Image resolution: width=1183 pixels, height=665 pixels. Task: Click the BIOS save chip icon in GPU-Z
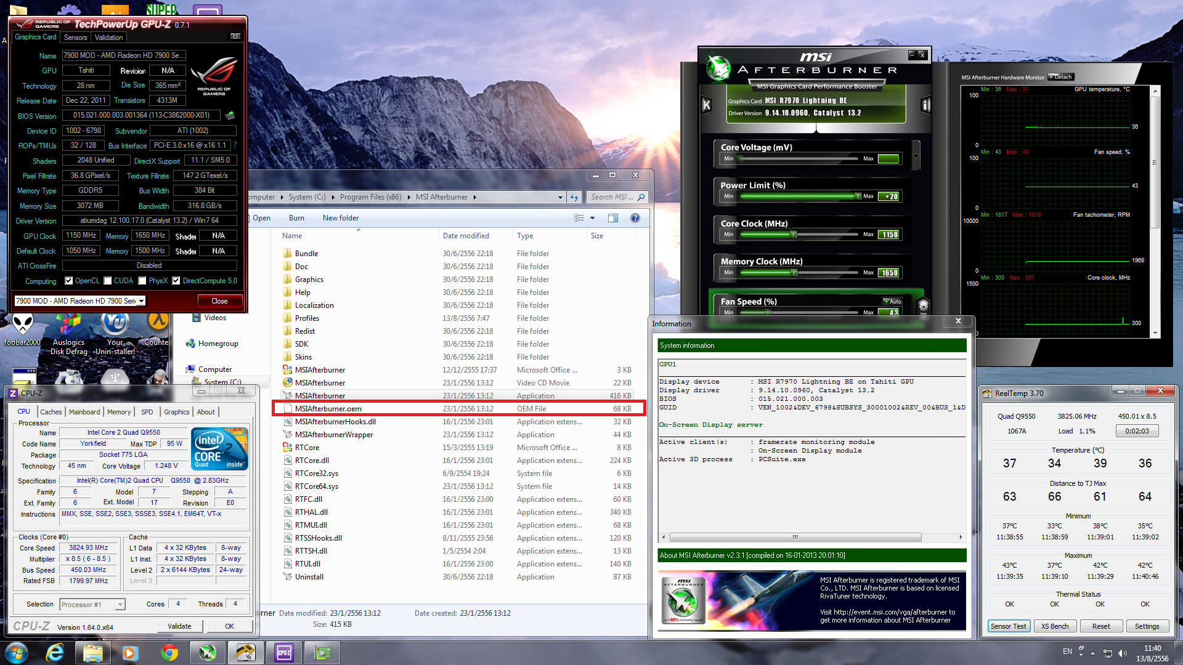pyautogui.click(x=230, y=115)
